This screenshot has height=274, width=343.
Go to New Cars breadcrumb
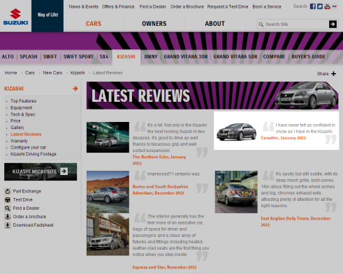tap(52, 73)
